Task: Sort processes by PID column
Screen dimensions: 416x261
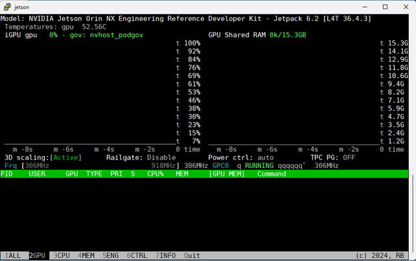Action: (7, 174)
